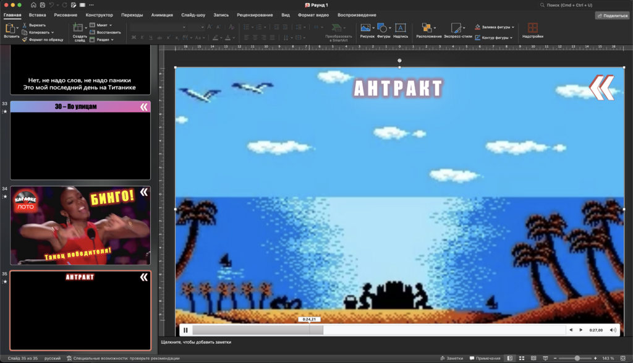
Task: Fit slide to window icon
Action: pos(623,358)
